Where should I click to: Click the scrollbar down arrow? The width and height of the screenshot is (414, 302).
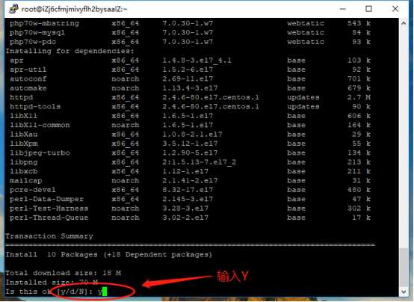coord(404,292)
